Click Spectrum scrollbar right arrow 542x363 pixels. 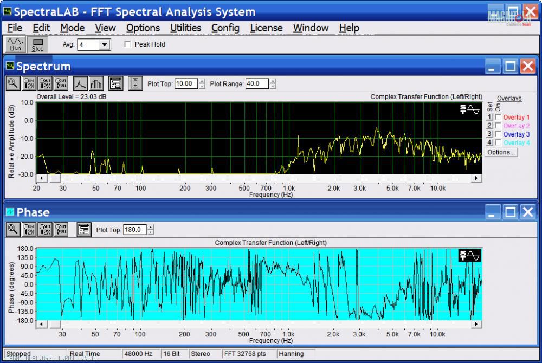pos(476,178)
